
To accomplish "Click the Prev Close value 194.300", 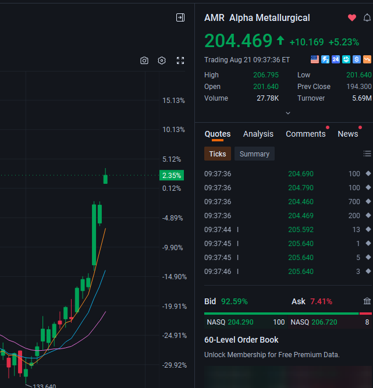I will pyautogui.click(x=359, y=86).
